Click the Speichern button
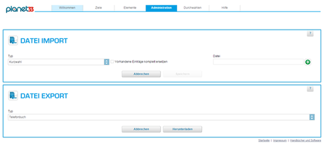The height and width of the screenshot is (143, 323). 182,74
